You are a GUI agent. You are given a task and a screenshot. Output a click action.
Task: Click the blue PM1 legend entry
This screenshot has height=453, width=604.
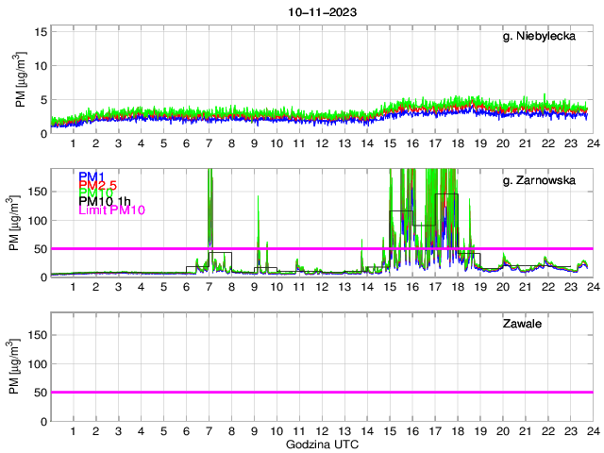pos(92,177)
